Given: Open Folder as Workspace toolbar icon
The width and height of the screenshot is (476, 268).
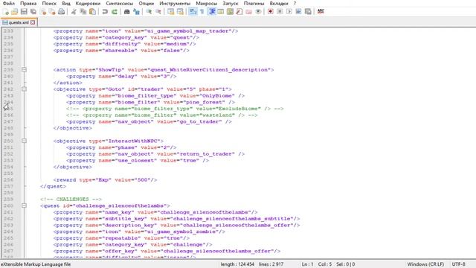Looking at the screenshot, I should [249, 12].
